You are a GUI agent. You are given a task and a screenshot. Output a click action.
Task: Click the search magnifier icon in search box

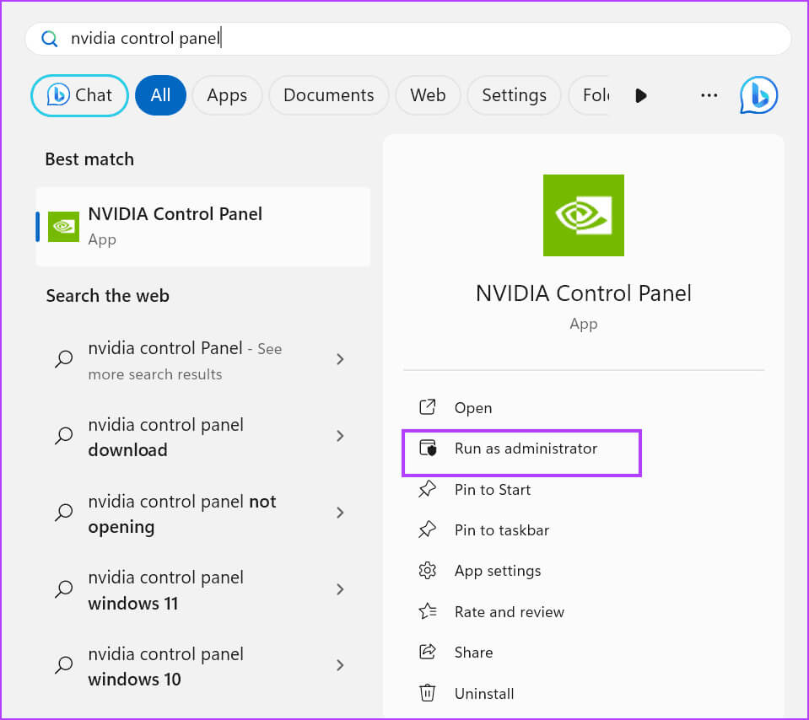[50, 39]
